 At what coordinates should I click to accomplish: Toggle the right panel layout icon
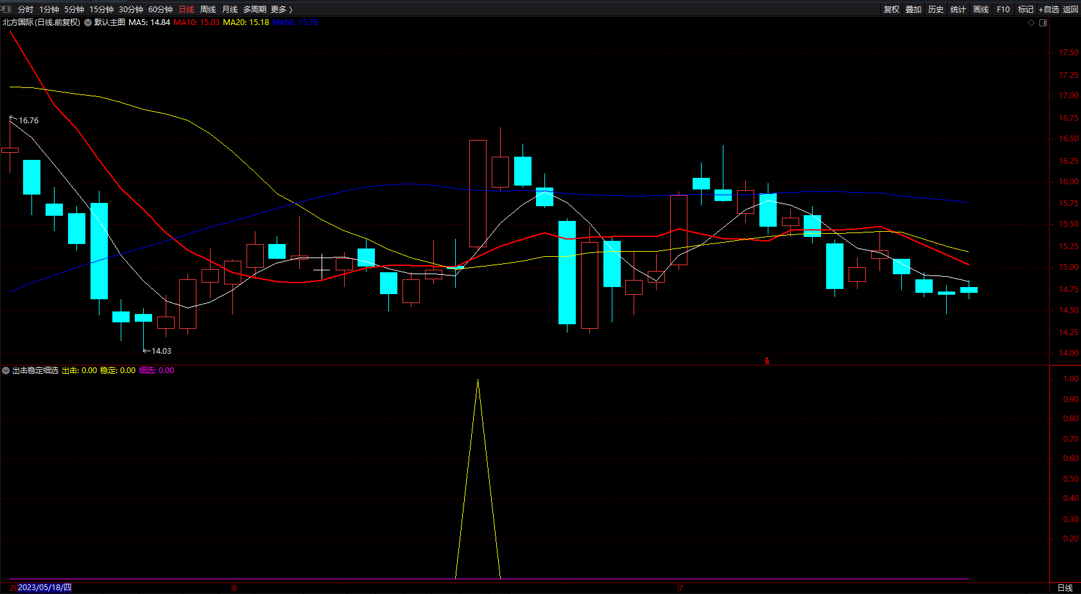pyautogui.click(x=1043, y=22)
